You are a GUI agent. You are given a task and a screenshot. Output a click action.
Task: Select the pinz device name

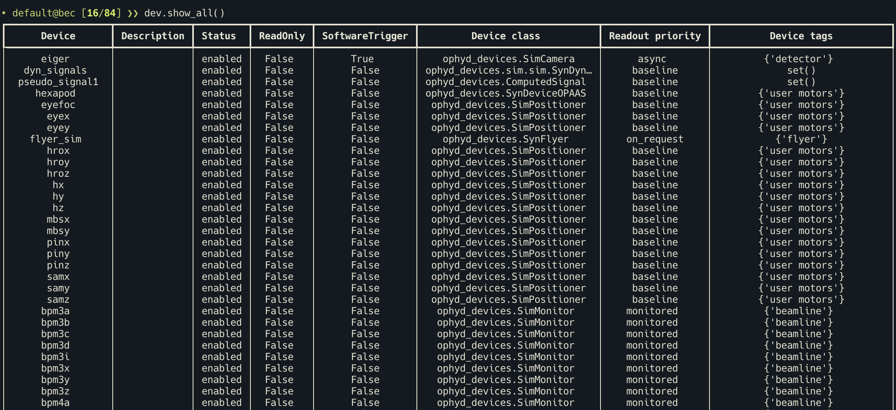[58, 265]
